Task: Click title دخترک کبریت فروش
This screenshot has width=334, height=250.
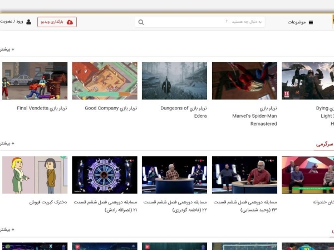Action: pyautogui.click(x=48, y=202)
